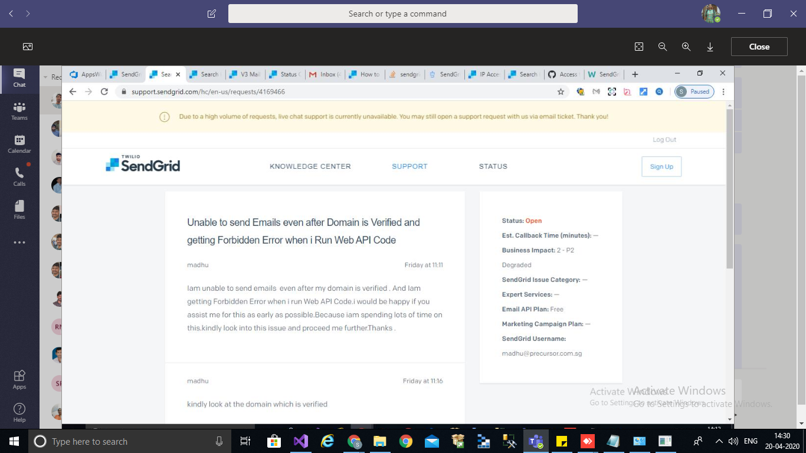Open the Gmail extension in the browser toolbar
The width and height of the screenshot is (806, 453).
tap(596, 91)
